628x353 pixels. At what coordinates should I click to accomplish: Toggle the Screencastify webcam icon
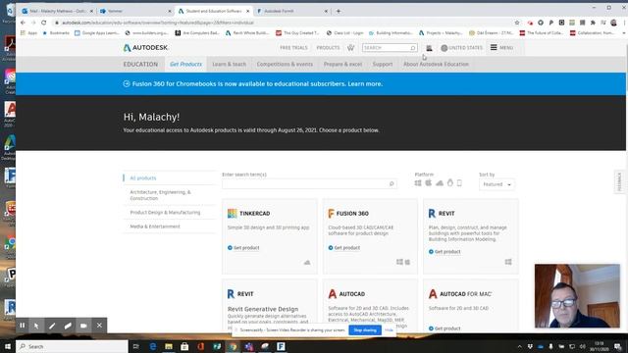pos(83,326)
